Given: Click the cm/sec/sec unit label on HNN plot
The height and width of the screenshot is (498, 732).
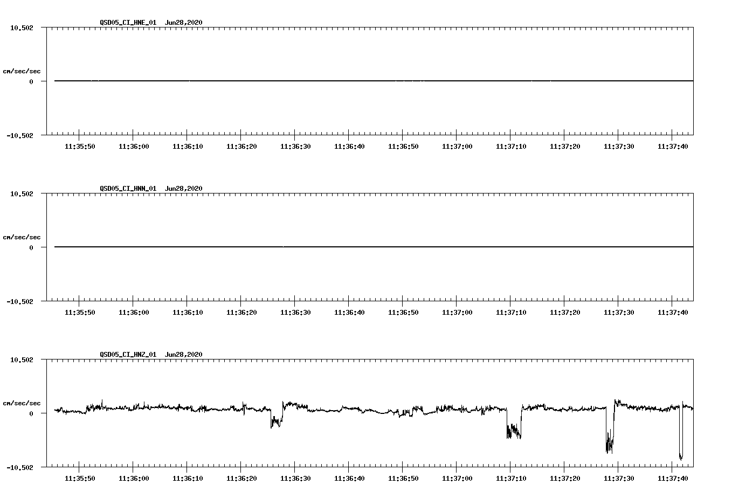Looking at the screenshot, I should (22, 237).
